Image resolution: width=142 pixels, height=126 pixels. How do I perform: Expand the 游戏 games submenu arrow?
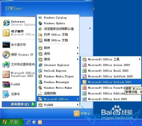tap(78, 59)
